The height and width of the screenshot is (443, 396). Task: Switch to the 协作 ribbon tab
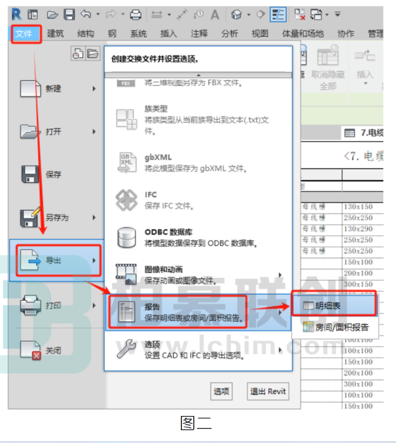[346, 34]
